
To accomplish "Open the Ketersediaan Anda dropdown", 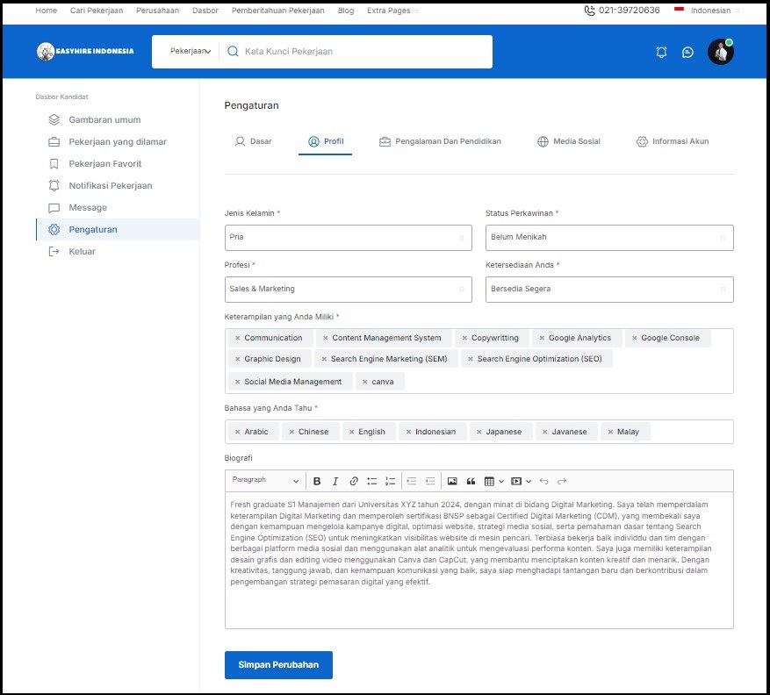I will (609, 289).
